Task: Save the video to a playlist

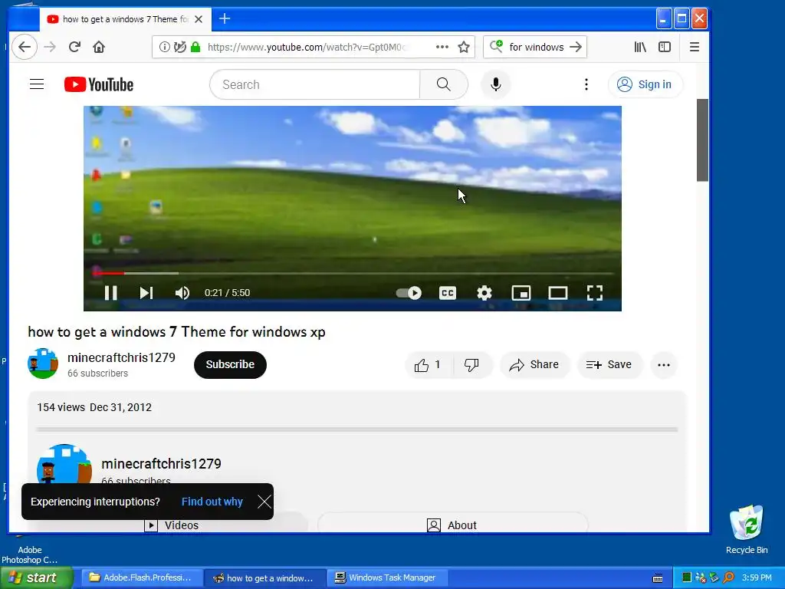Action: tap(609, 364)
